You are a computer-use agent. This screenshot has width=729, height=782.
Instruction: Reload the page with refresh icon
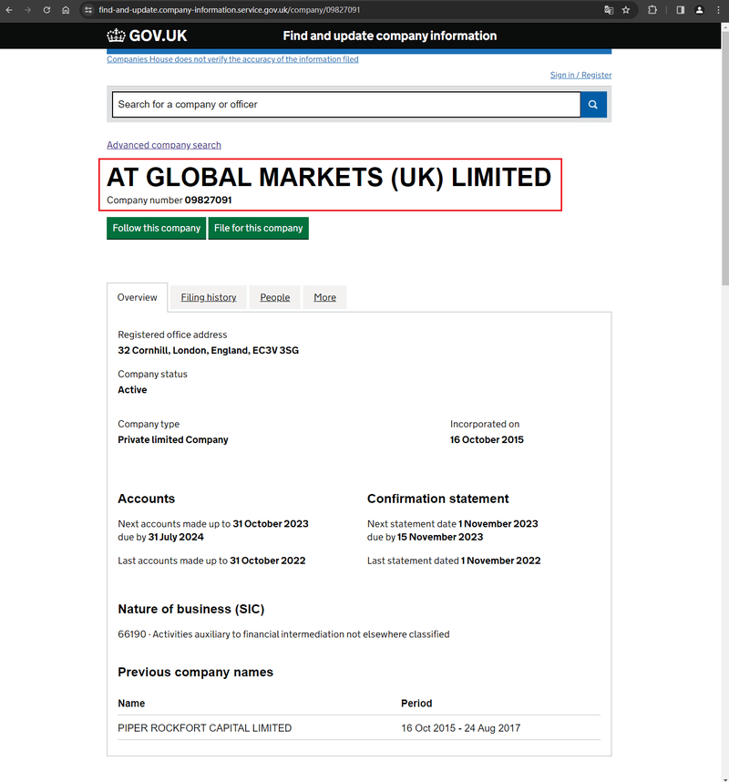(46, 10)
